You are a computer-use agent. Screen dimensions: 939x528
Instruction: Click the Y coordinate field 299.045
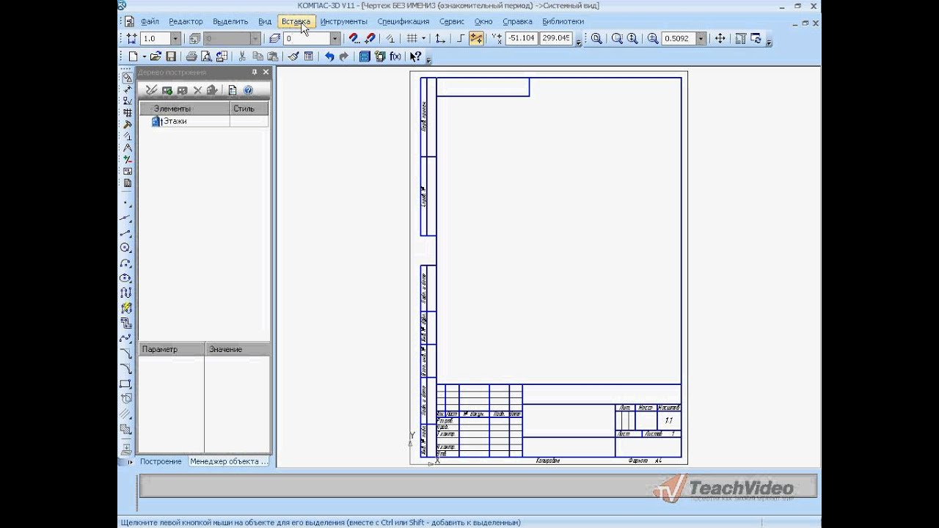click(556, 38)
